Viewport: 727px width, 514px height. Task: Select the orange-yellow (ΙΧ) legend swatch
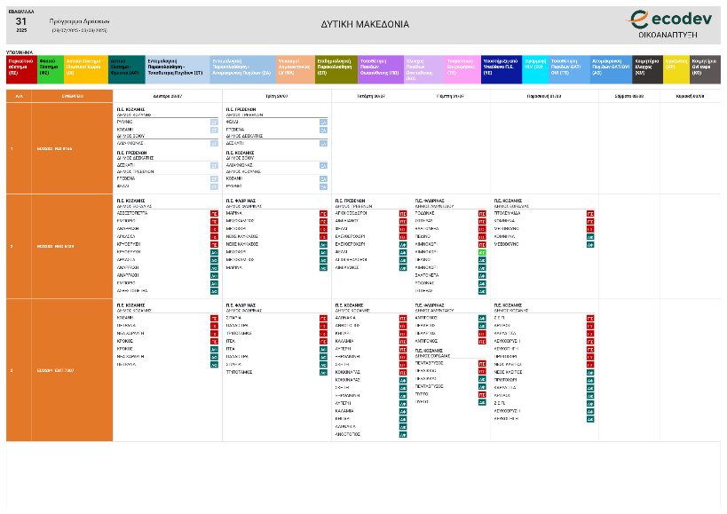point(86,69)
